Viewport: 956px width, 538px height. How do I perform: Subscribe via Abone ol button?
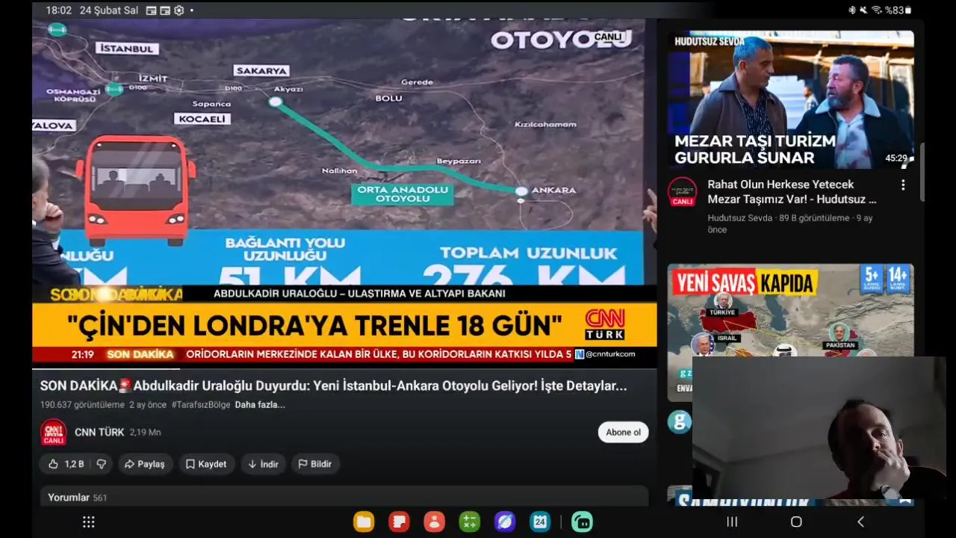coord(623,432)
